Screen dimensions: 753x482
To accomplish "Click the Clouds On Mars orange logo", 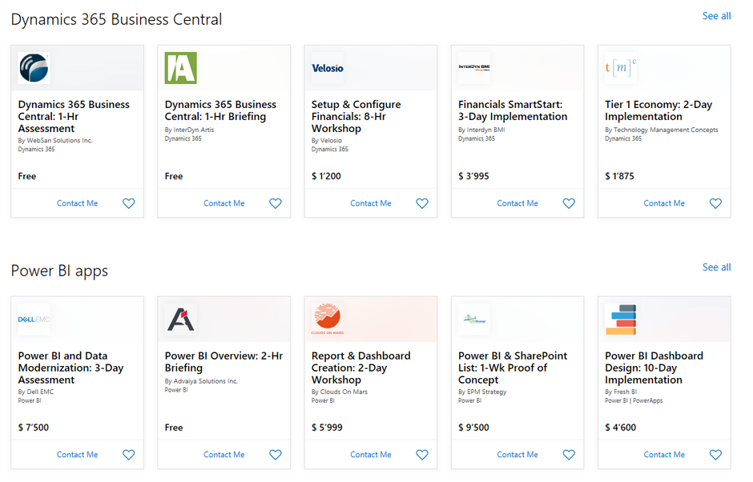I will (328, 319).
